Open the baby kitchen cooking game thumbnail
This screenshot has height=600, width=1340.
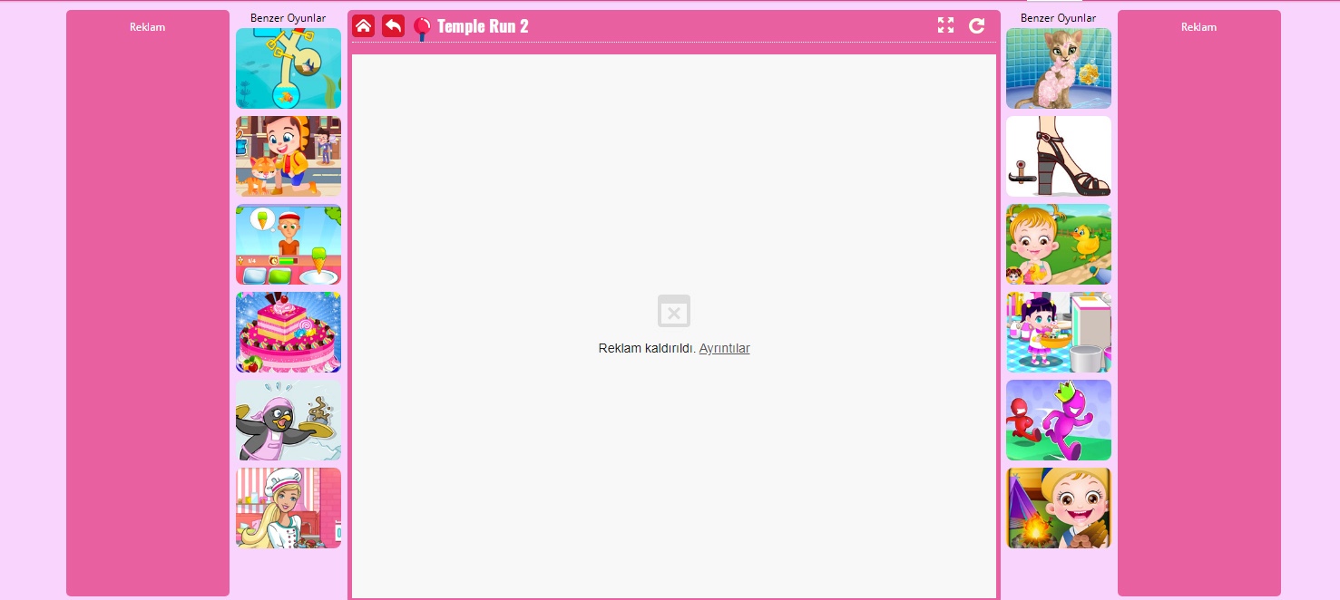tap(1059, 332)
